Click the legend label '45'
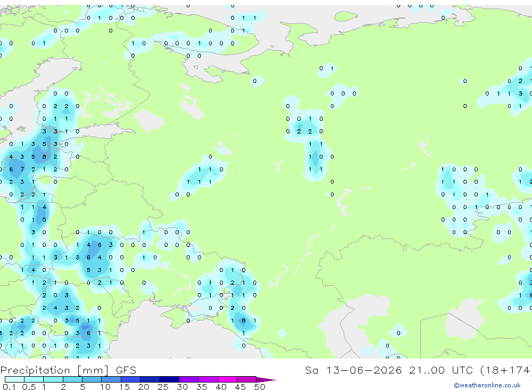Viewport: 532px width, 390px height. click(240, 387)
